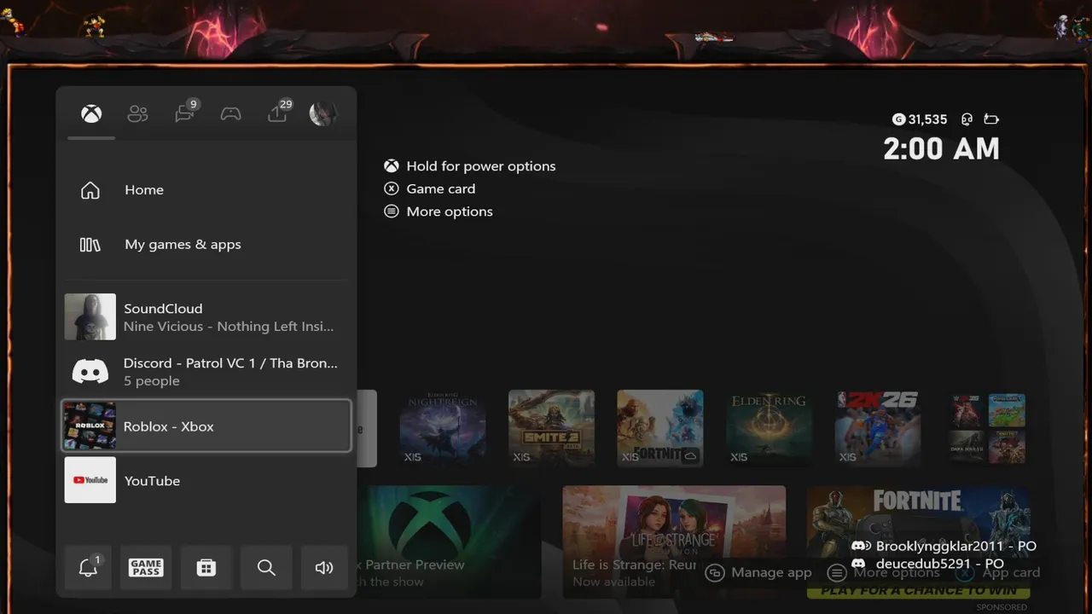Open the profile avatar tab
Image resolution: width=1092 pixels, height=614 pixels.
(x=322, y=113)
